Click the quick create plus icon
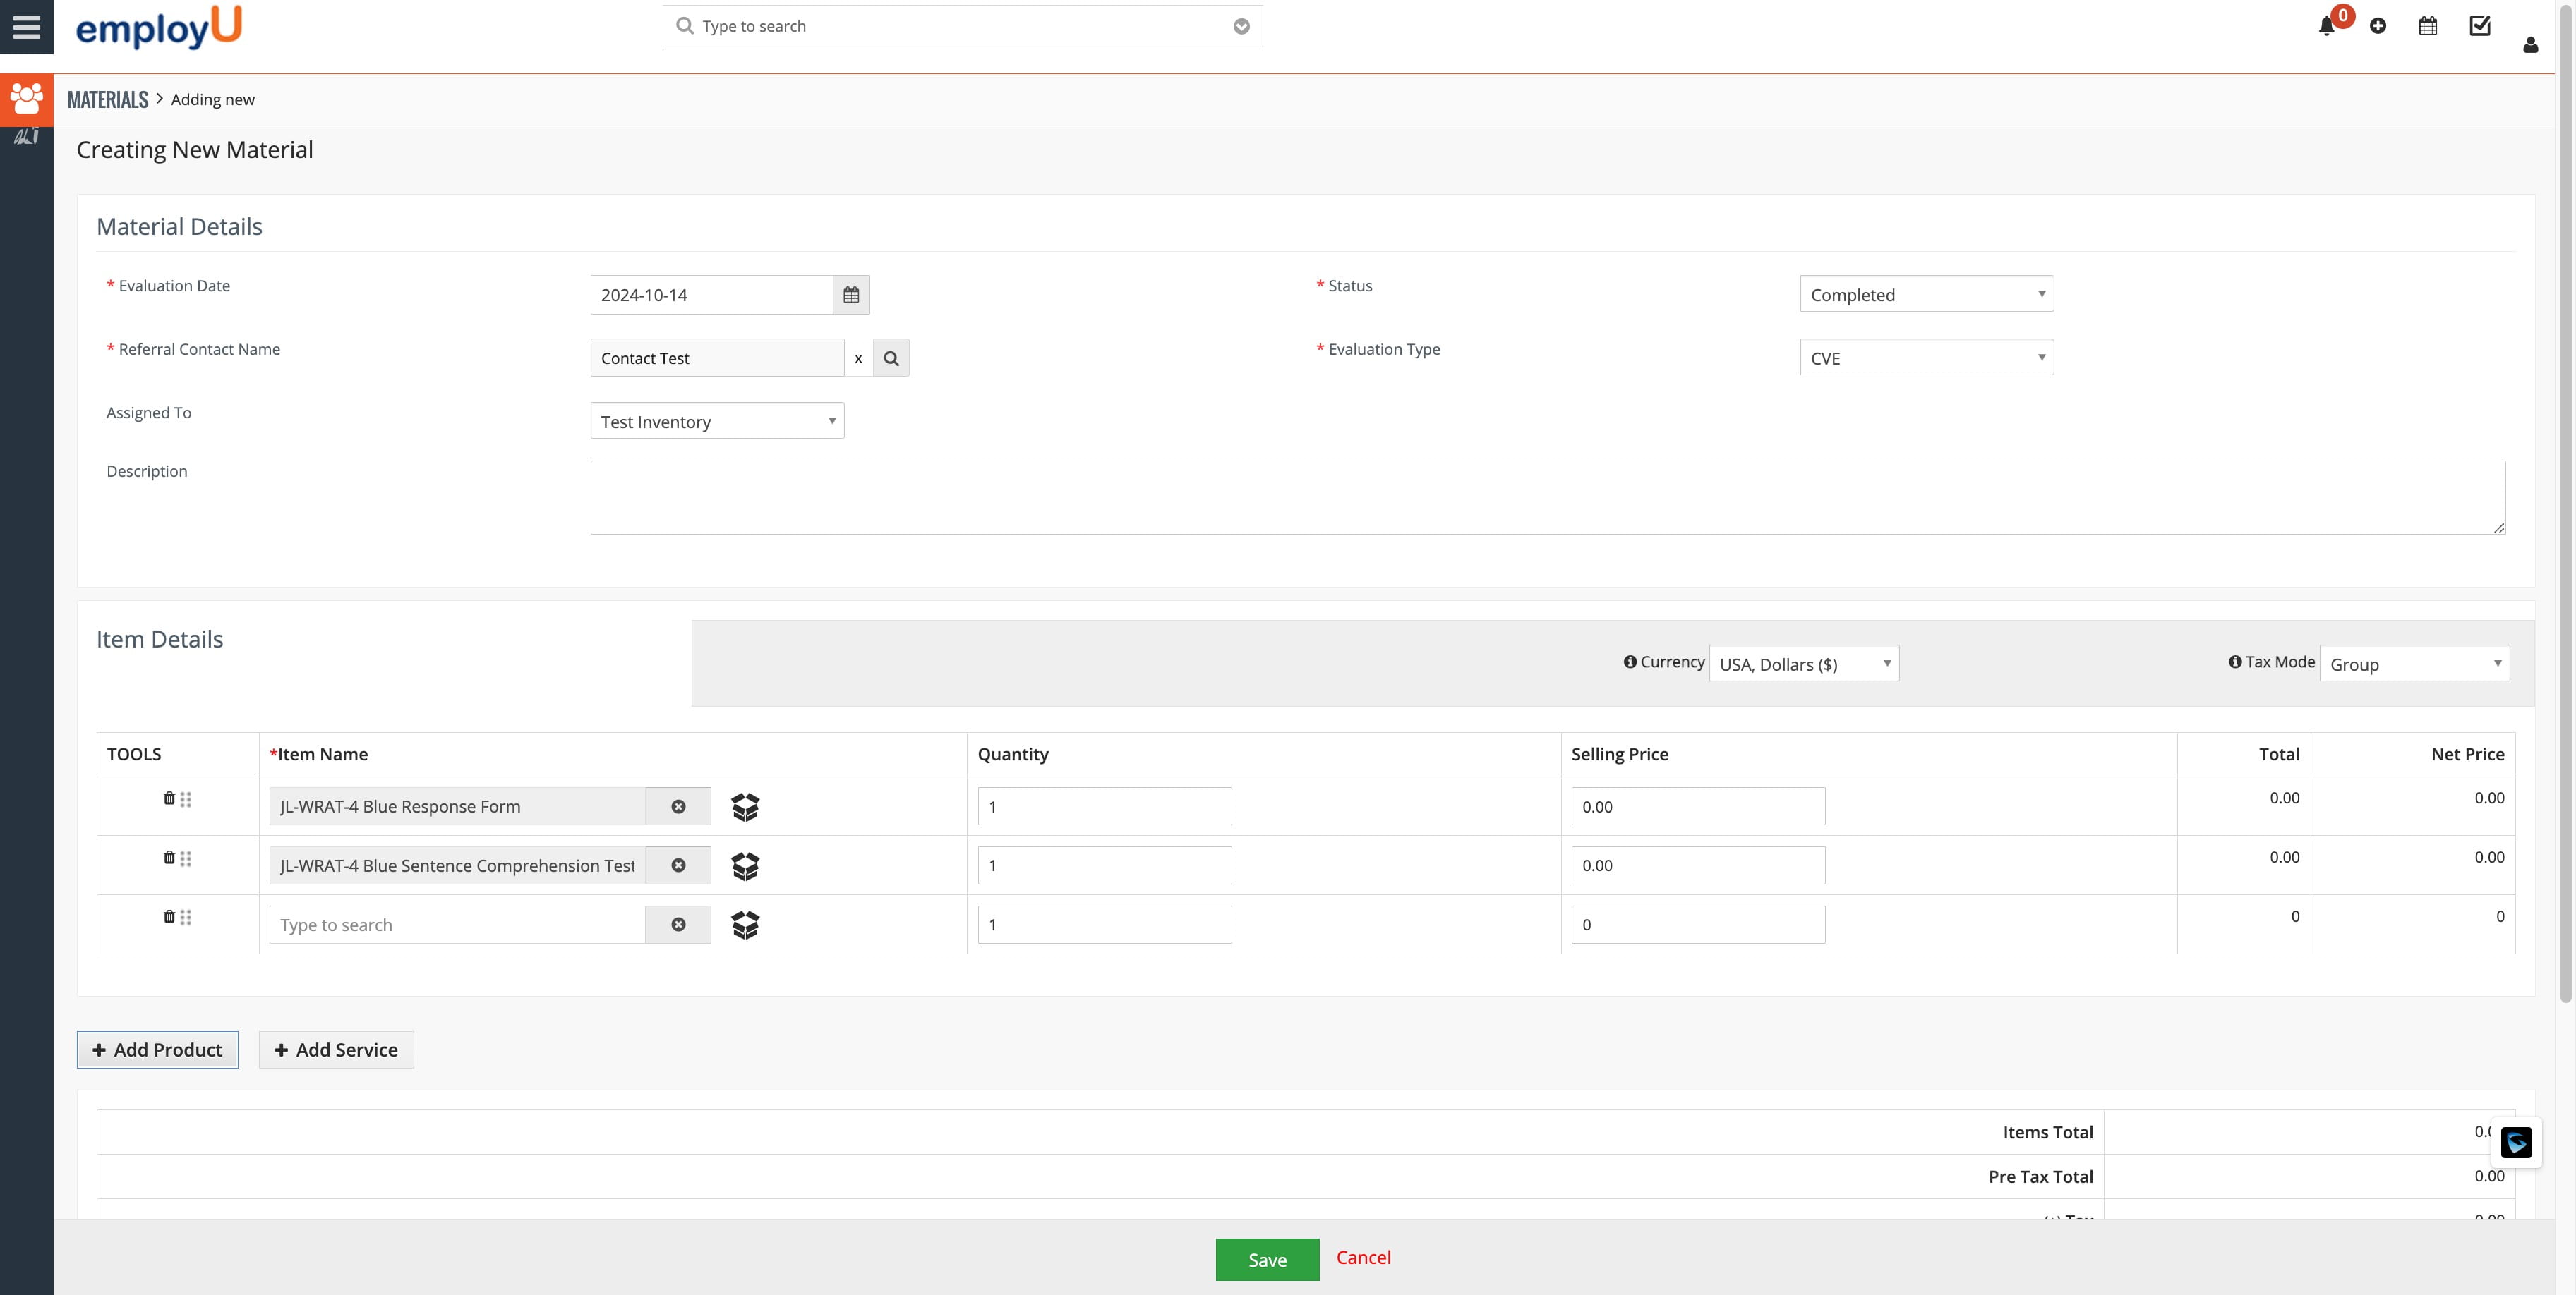The width and height of the screenshot is (2576, 1295). [2378, 27]
